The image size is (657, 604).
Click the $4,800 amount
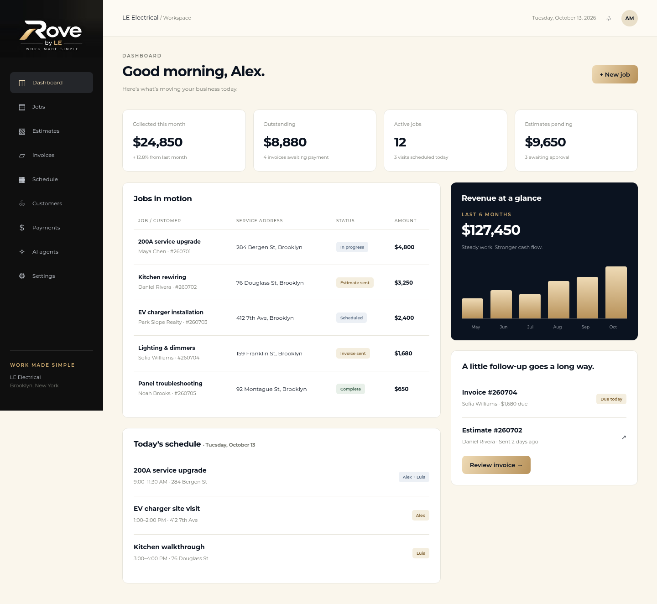pyautogui.click(x=405, y=247)
